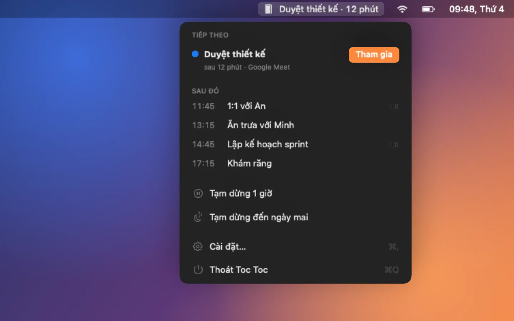Click the sau 12 phút · Google Meet subtitle
The height and width of the screenshot is (321, 514).
247,67
